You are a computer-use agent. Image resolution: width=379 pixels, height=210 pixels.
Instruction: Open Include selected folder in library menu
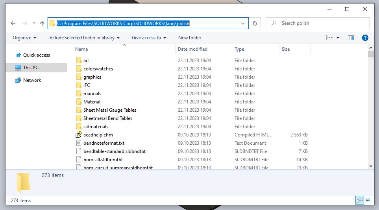[84, 38]
